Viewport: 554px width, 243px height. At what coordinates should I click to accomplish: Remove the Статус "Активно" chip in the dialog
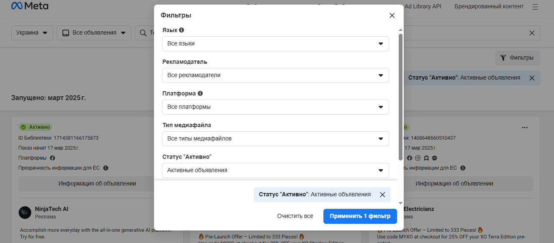pos(383,194)
